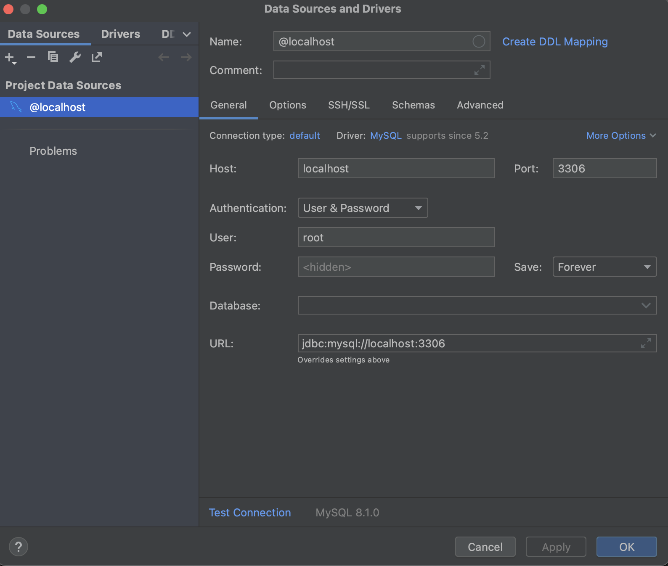
Task: Open the Options tab
Action: pyautogui.click(x=288, y=105)
